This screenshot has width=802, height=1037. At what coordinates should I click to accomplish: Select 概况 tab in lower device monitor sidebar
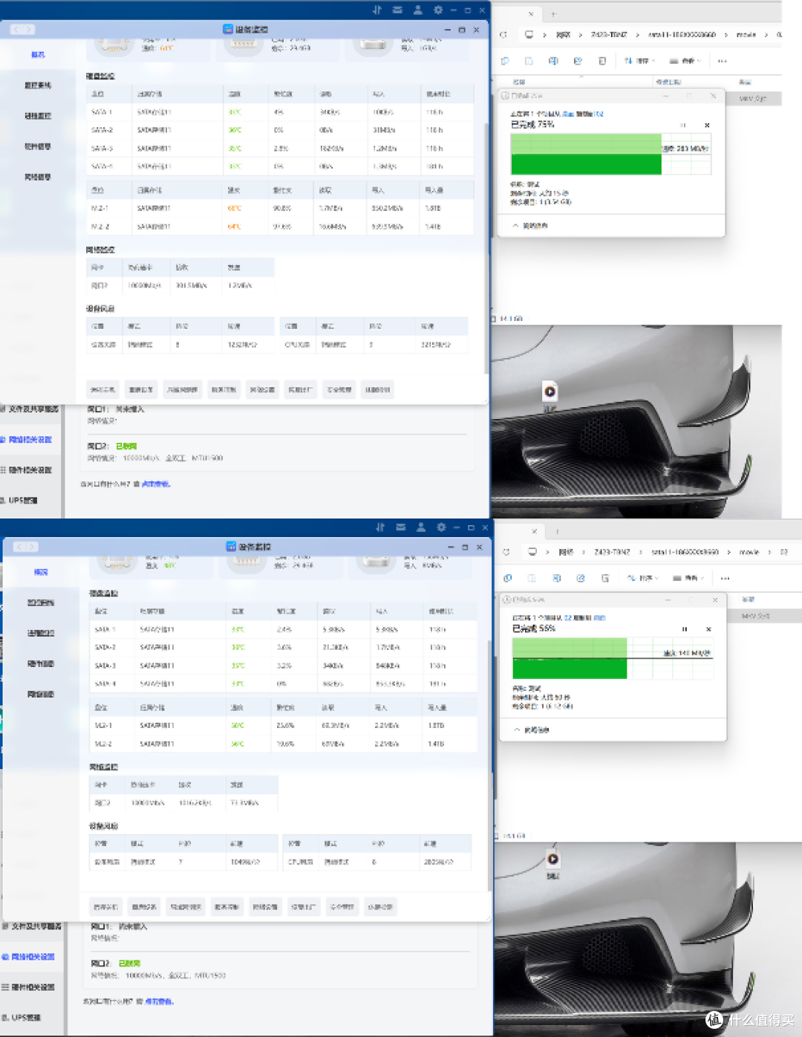click(41, 572)
